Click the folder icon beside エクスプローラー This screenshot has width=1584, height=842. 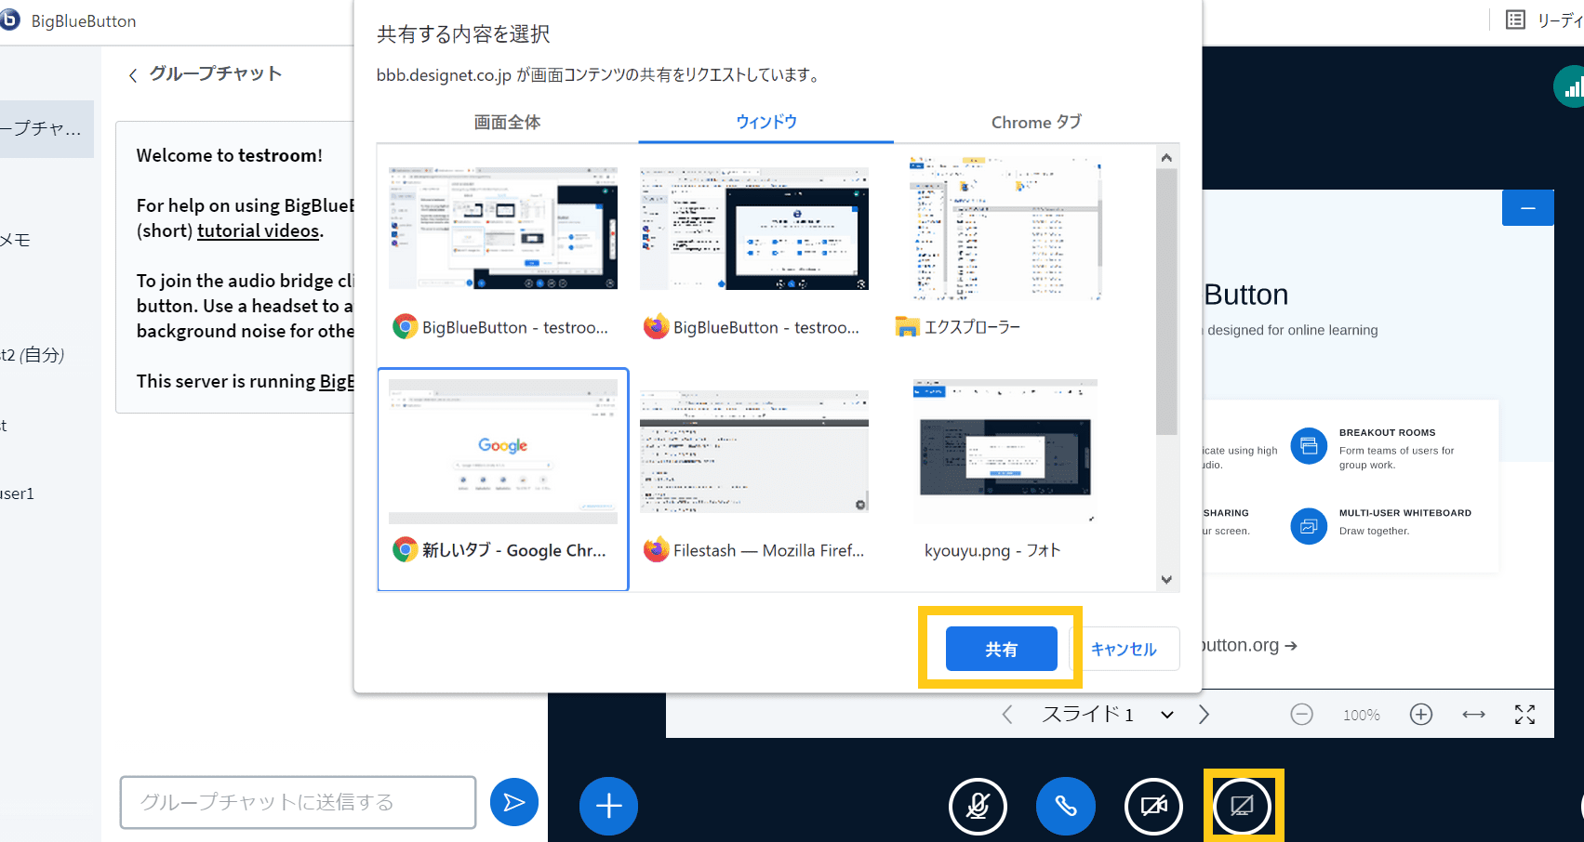907,327
